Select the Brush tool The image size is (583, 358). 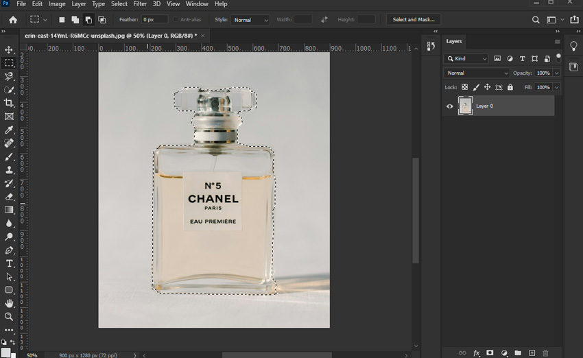point(9,156)
